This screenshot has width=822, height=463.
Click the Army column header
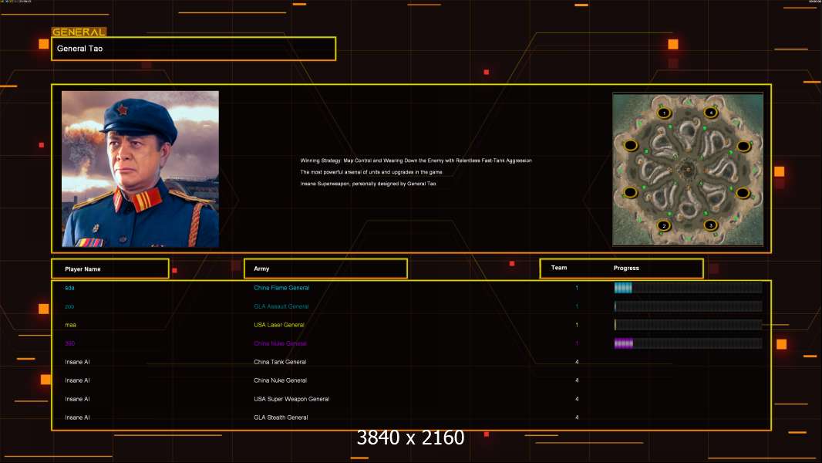[325, 269]
